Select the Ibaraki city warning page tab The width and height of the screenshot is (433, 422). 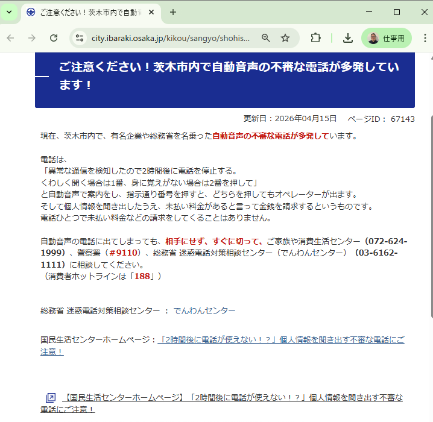tap(90, 13)
